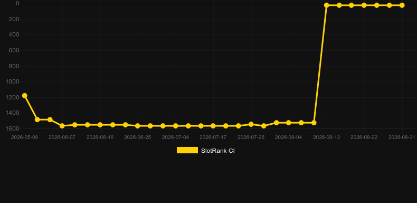The height and width of the screenshot is (203, 417).
Task: Select the top data point at 2026-08-13
Action: click(326, 5)
